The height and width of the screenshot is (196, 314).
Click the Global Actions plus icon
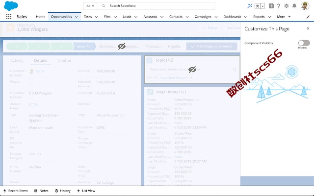click(x=271, y=6)
